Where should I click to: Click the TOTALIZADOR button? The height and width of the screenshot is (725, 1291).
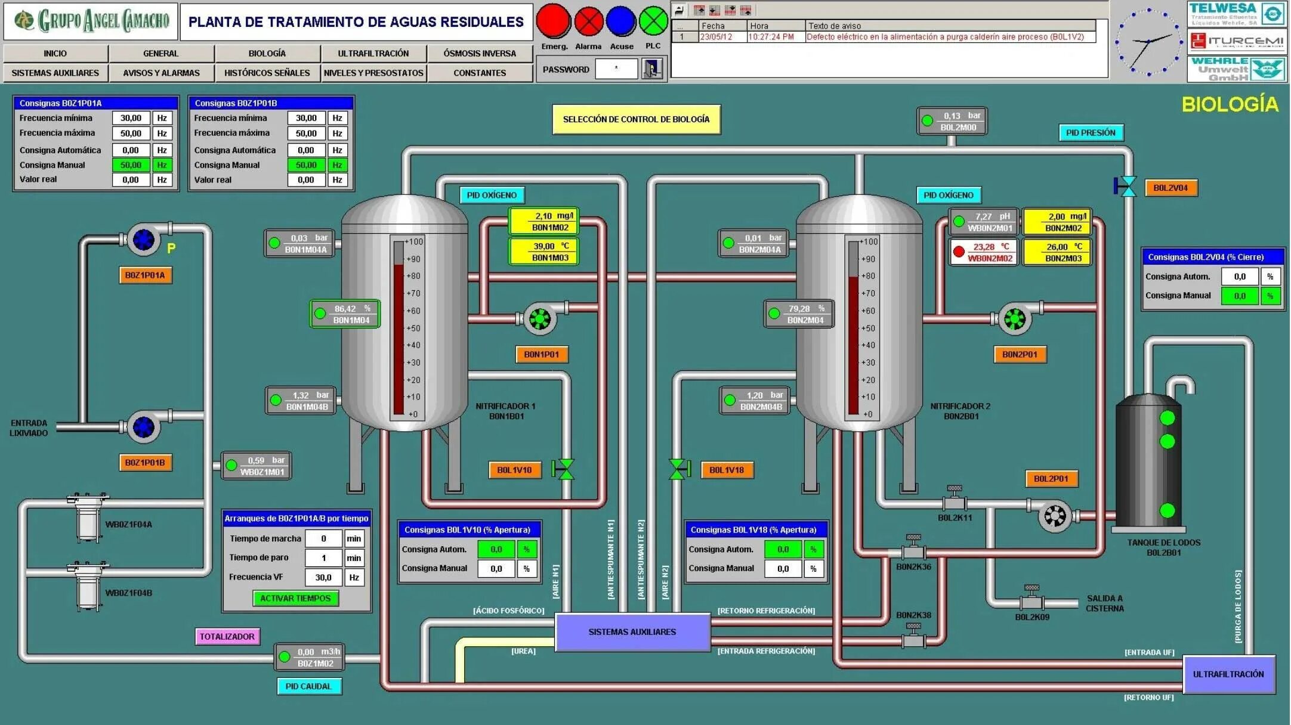(x=228, y=636)
